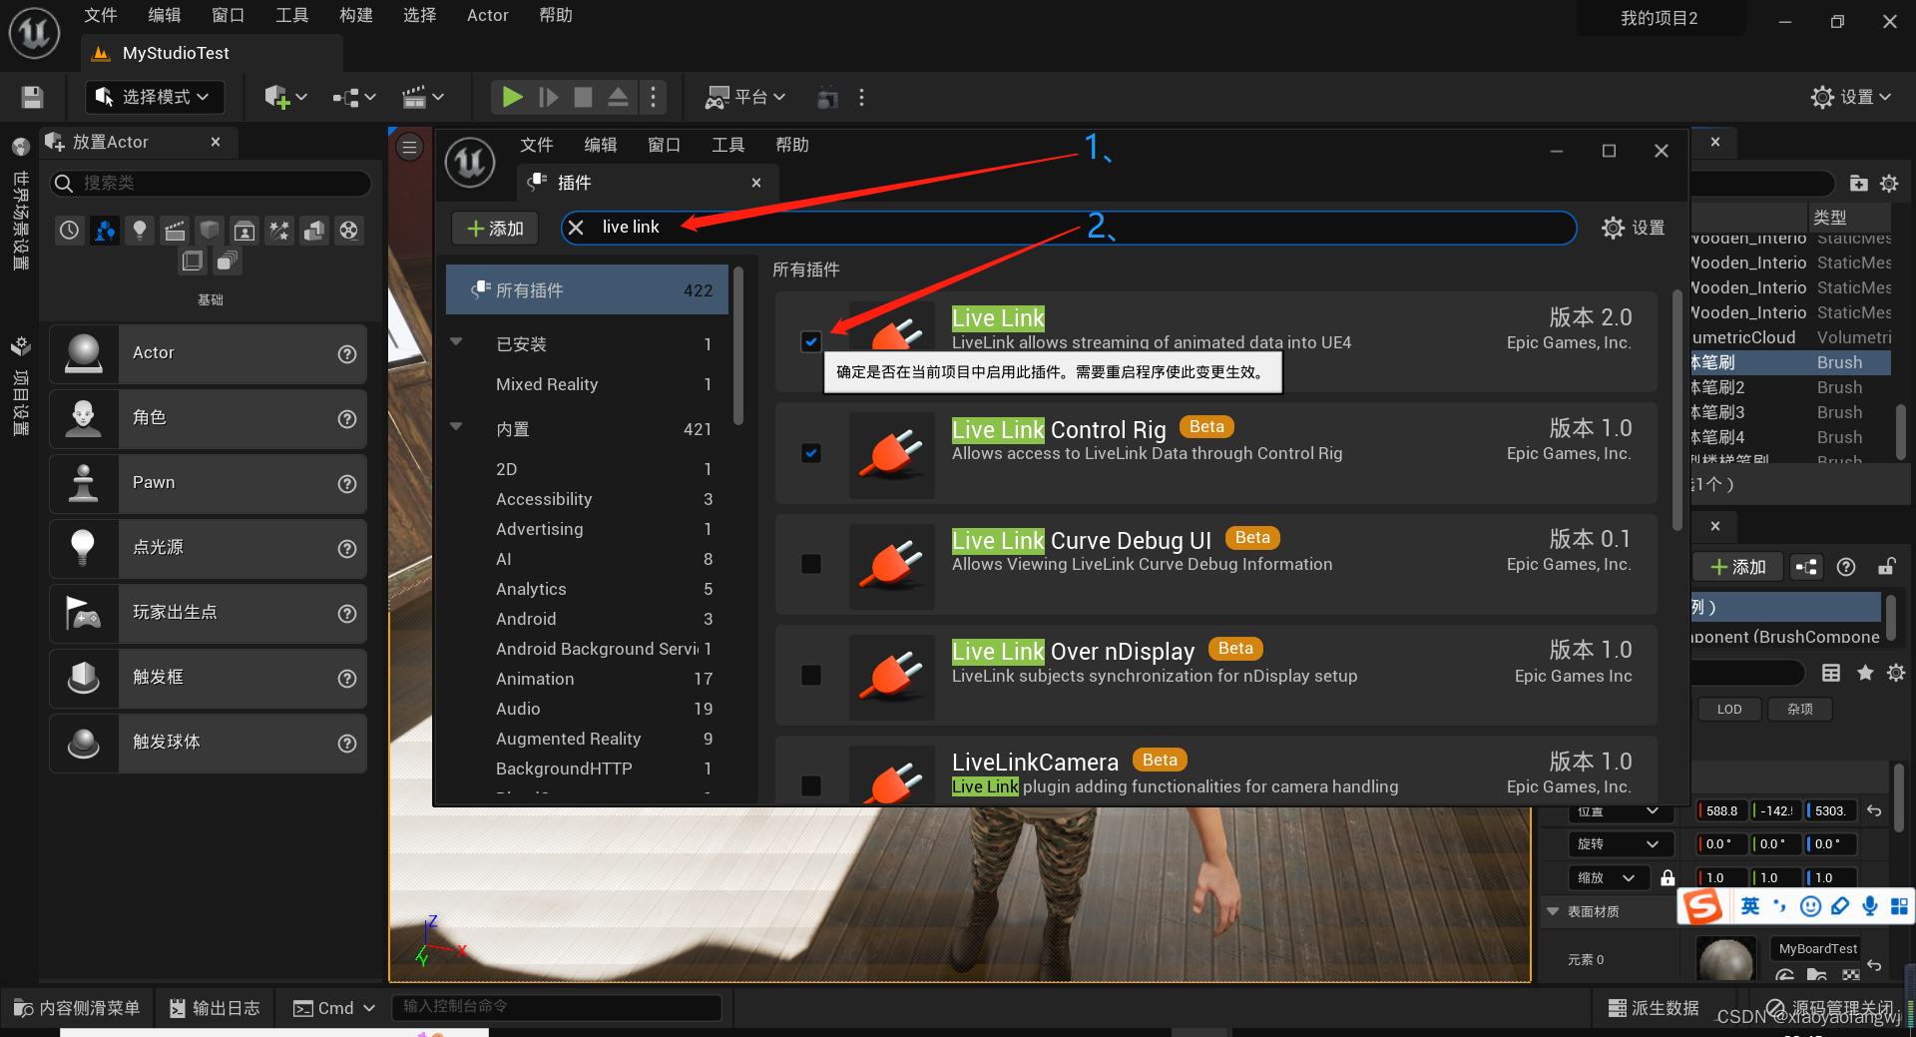Open the 设置 dropdown in main toolbar
This screenshot has height=1037, width=1916.
tap(1851, 97)
